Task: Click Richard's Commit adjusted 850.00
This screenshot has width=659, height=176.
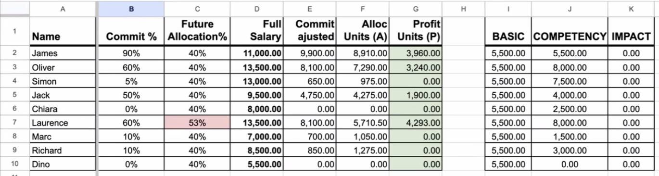Action: tap(309, 151)
